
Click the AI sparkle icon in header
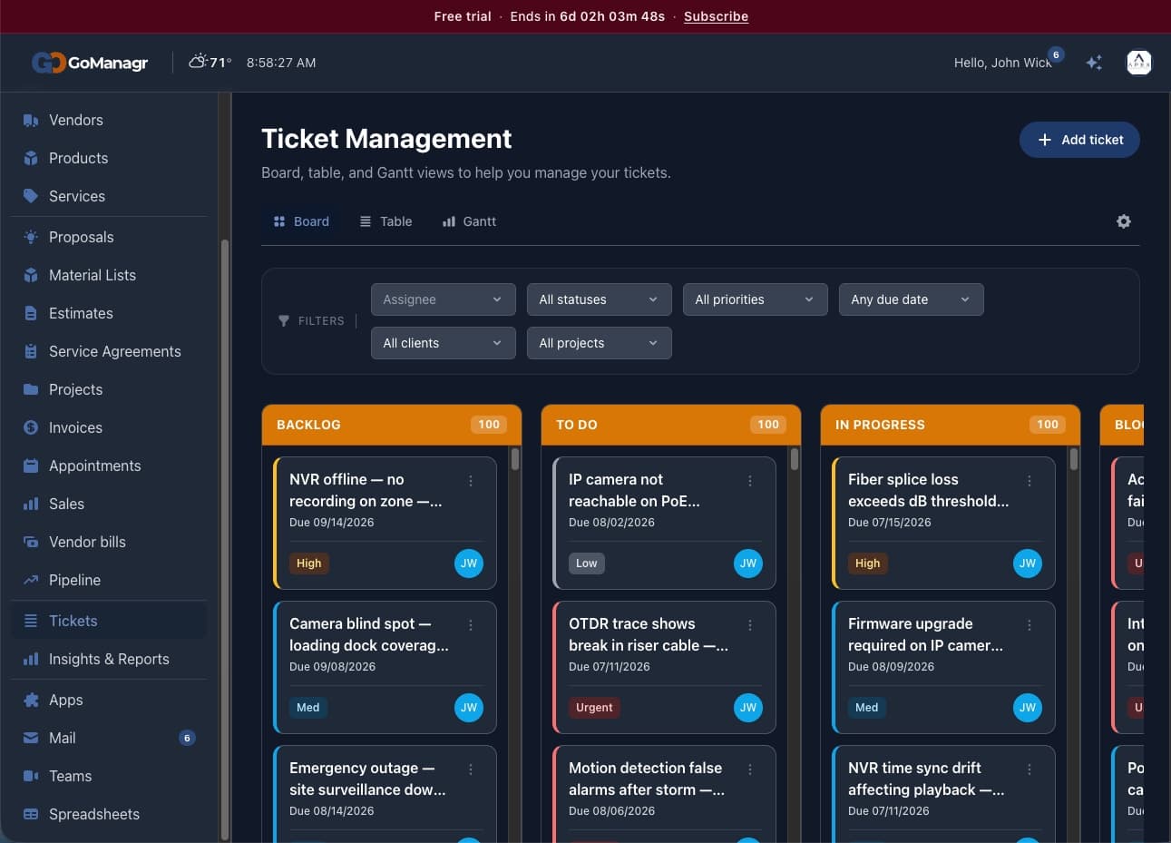click(x=1094, y=63)
